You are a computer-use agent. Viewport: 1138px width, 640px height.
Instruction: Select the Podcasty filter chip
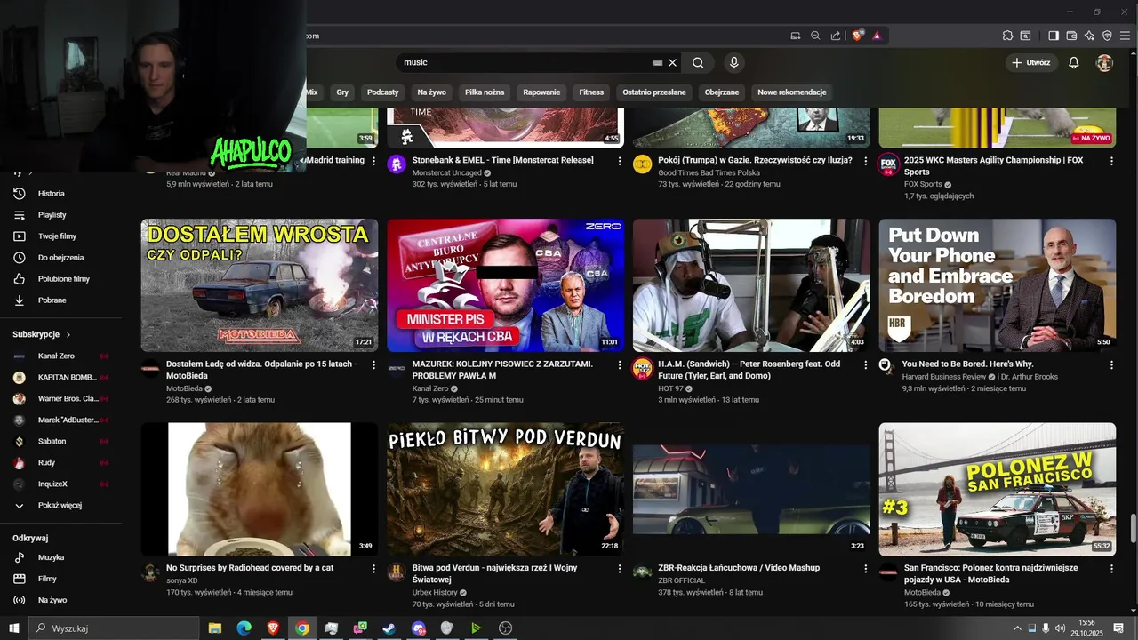(383, 92)
